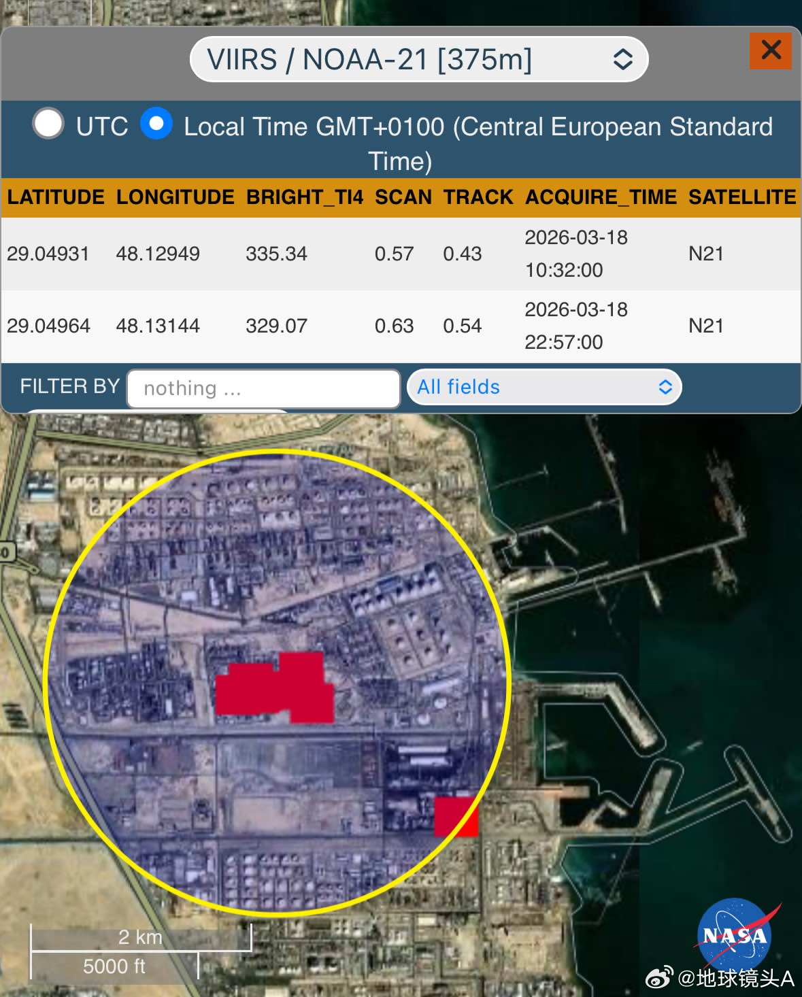Select scan value 0.57
This screenshot has height=997, width=802.
[394, 254]
